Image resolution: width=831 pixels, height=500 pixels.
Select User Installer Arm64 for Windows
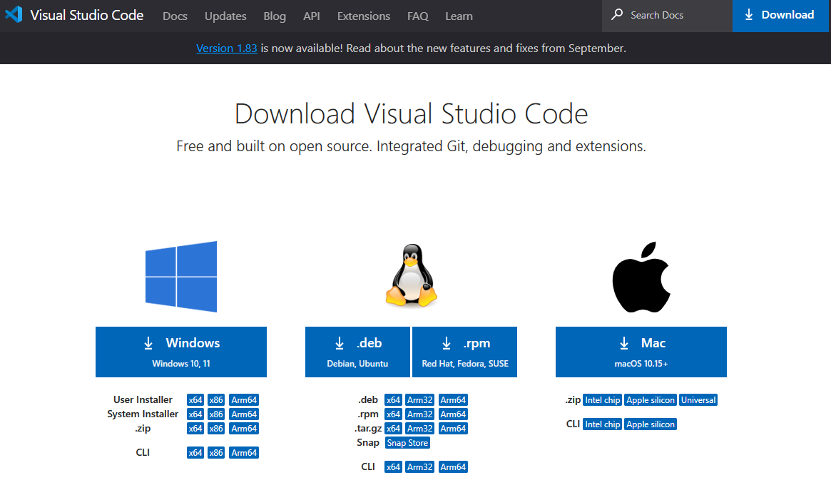(x=244, y=400)
